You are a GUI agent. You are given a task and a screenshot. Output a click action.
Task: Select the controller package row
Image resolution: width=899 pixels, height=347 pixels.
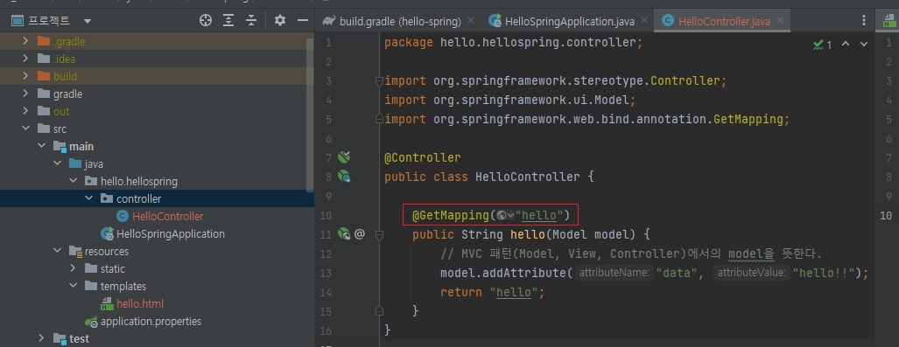point(157,198)
